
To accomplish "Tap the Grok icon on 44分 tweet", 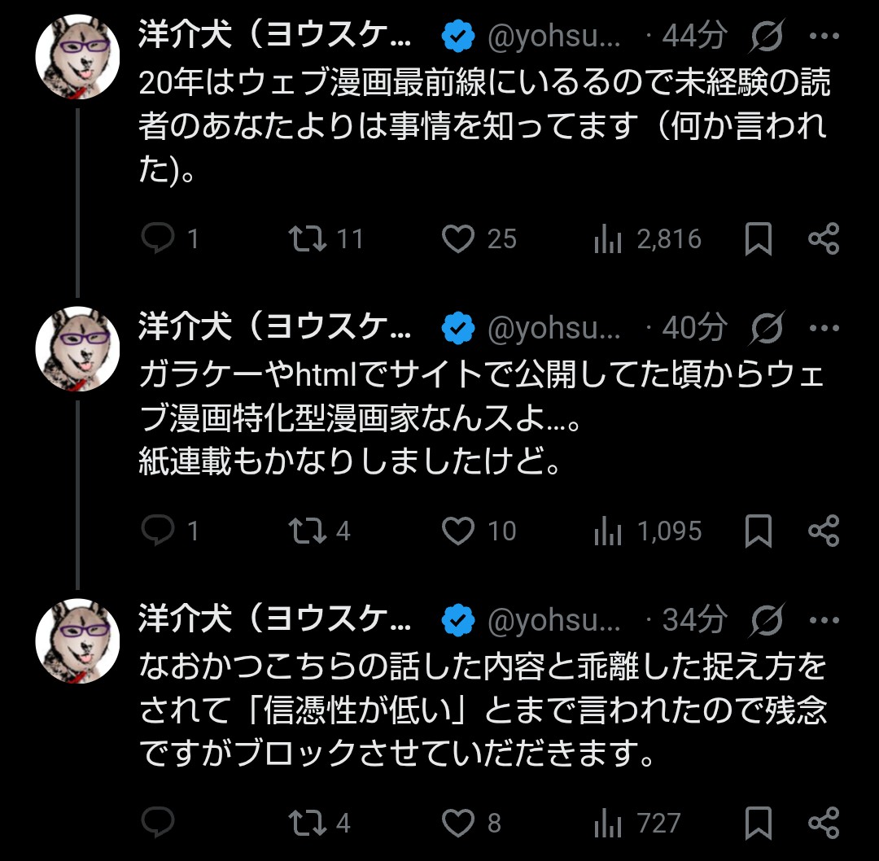I will coord(767,36).
